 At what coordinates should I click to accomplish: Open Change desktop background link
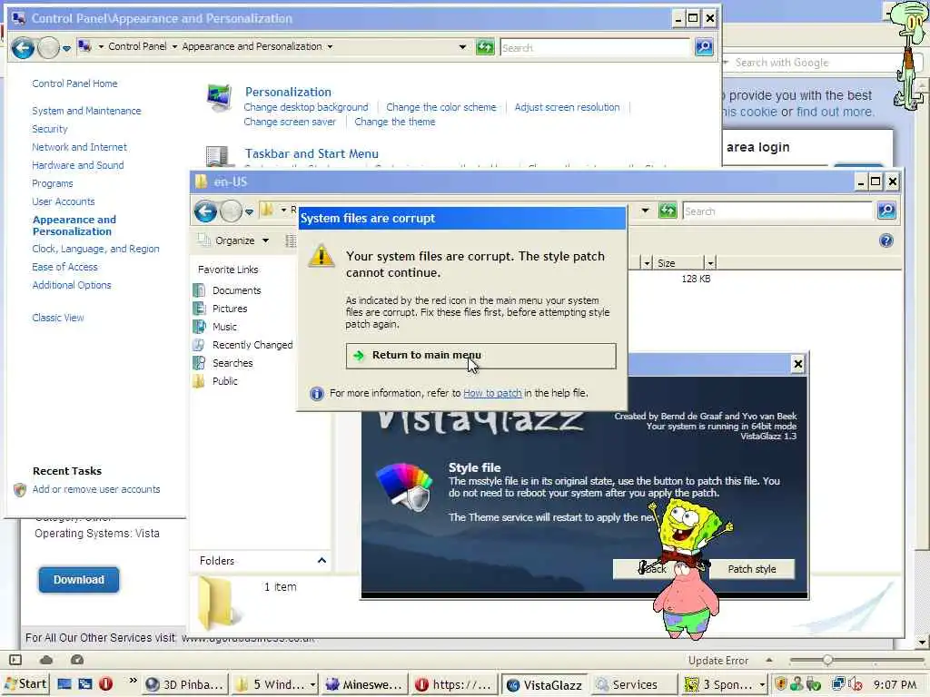point(306,107)
